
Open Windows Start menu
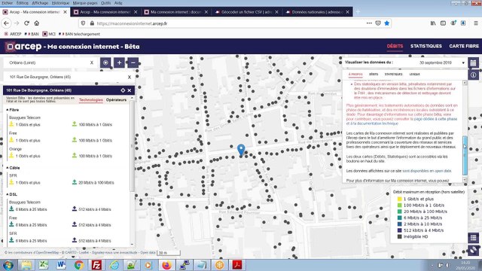point(8,265)
